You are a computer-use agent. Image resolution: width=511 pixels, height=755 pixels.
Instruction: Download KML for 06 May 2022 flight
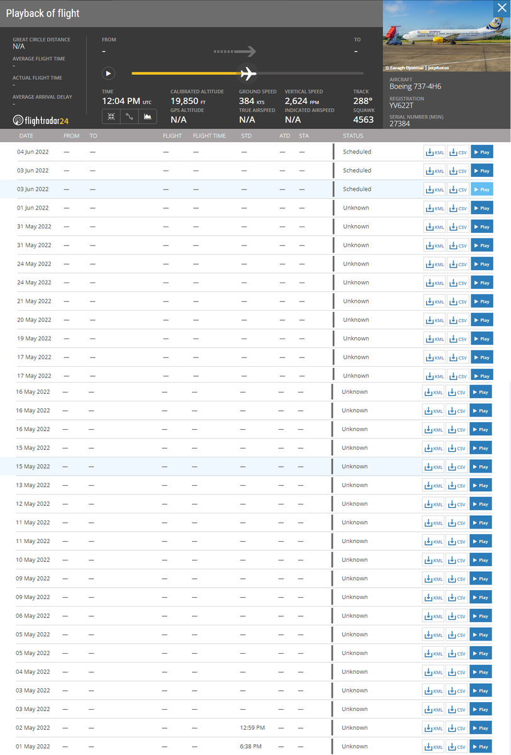(x=434, y=616)
